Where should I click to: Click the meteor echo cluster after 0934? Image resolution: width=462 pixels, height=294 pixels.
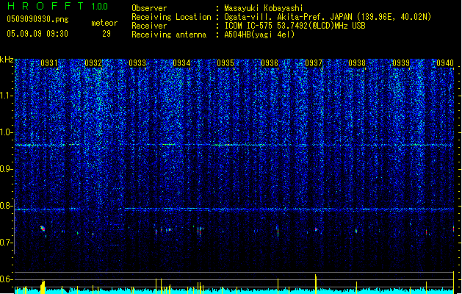coord(200,231)
